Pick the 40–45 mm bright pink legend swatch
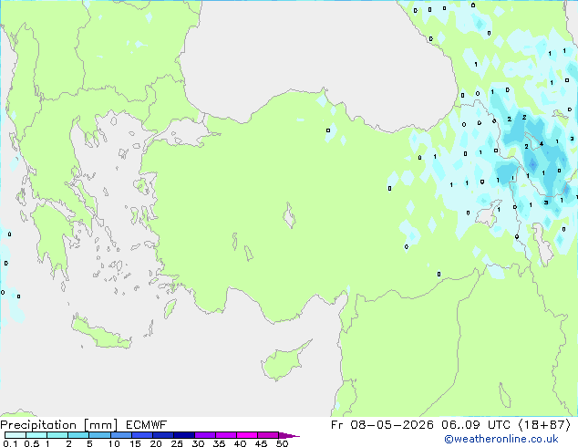 click(x=247, y=435)
